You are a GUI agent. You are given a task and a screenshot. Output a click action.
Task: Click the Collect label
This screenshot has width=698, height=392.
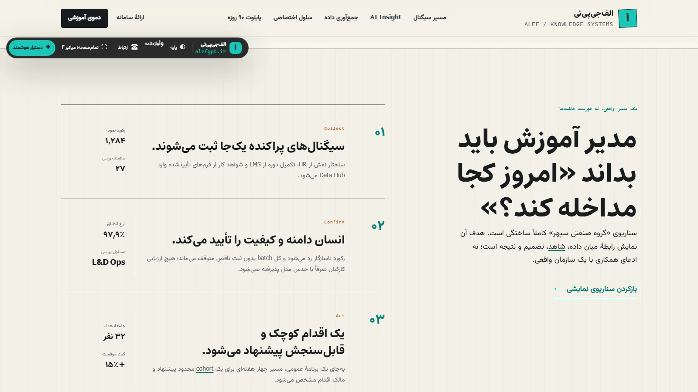click(x=334, y=128)
